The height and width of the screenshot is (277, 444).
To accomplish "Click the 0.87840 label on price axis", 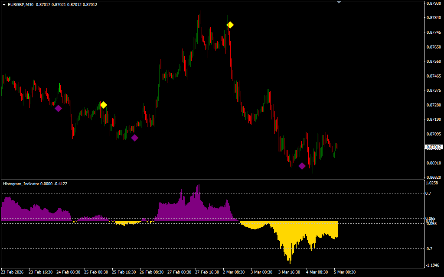I will pos(433,18).
